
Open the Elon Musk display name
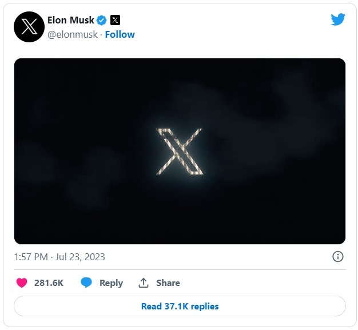pyautogui.click(x=71, y=21)
